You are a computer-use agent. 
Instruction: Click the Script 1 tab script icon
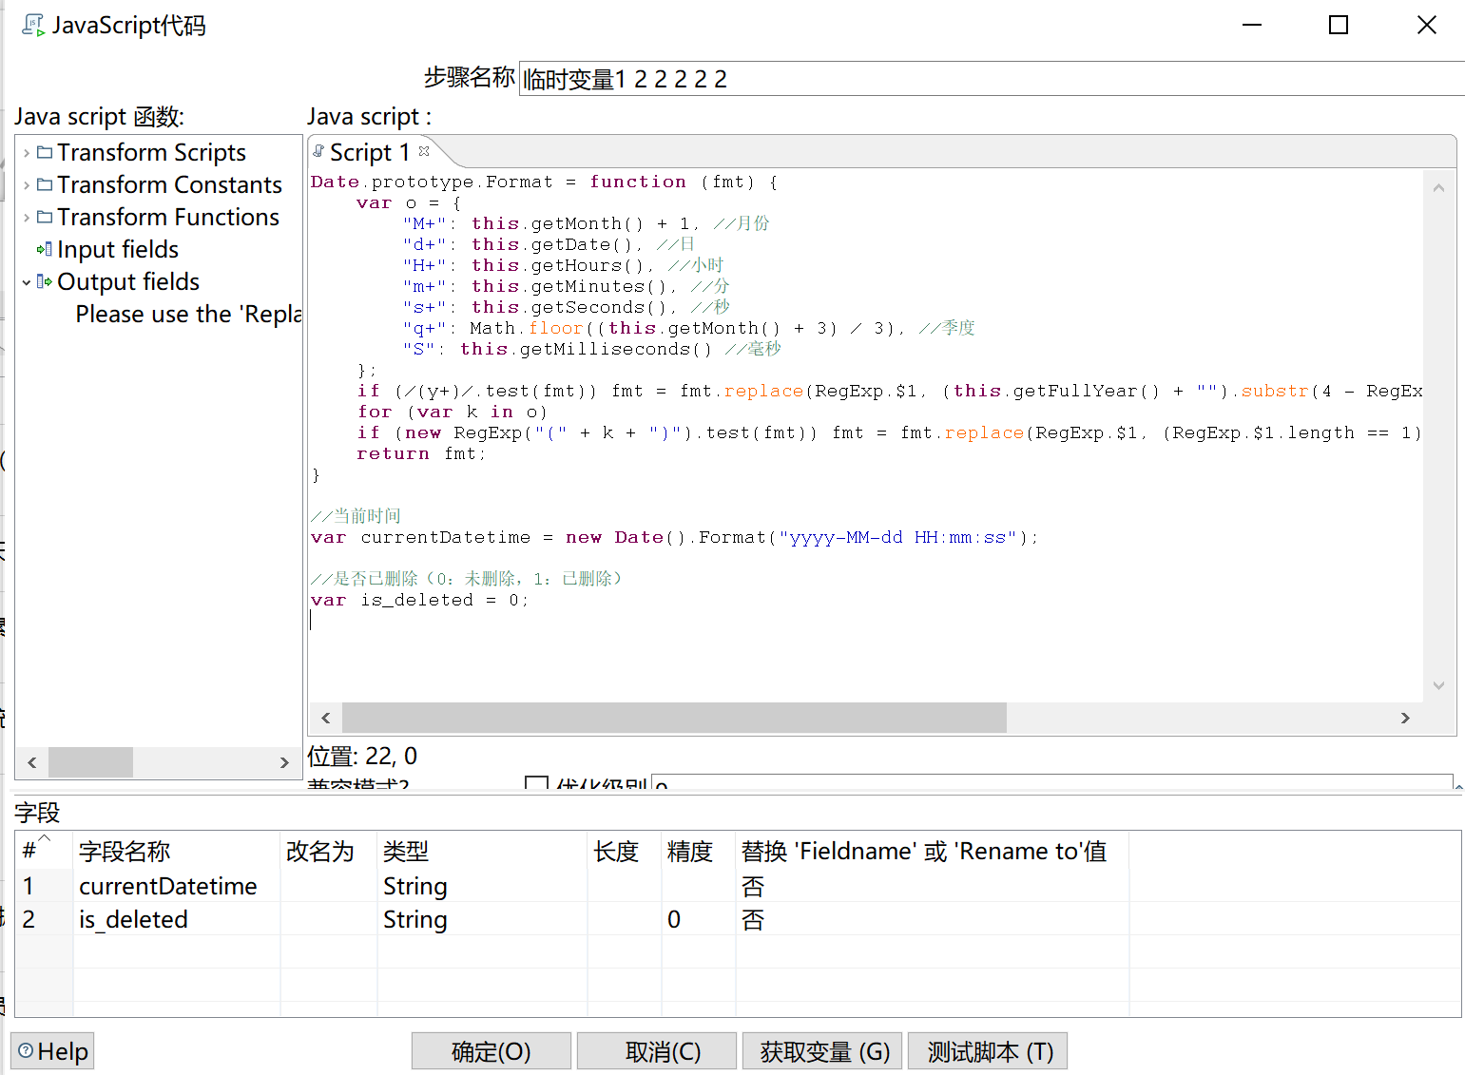coord(319,151)
